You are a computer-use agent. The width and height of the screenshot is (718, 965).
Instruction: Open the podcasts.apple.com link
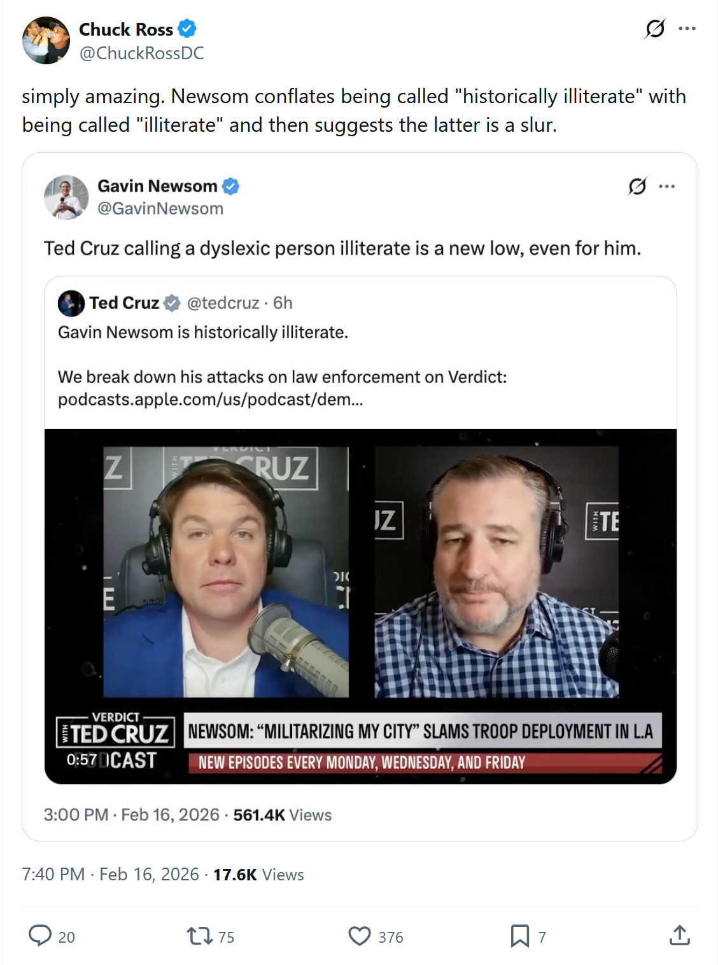click(210, 400)
